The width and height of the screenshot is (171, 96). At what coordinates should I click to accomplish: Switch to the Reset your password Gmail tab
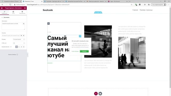tap(96, 1)
